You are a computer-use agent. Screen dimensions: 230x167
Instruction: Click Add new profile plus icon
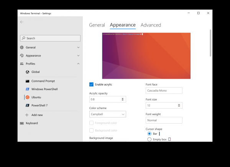(27, 115)
